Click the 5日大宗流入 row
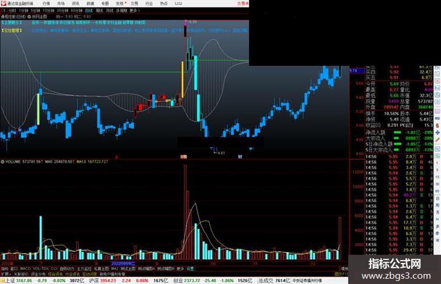The image size is (441, 284). [x=399, y=150]
